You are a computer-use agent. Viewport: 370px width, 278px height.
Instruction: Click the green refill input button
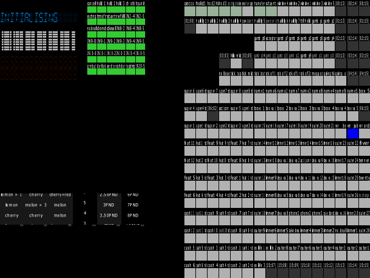click(x=121, y=22)
